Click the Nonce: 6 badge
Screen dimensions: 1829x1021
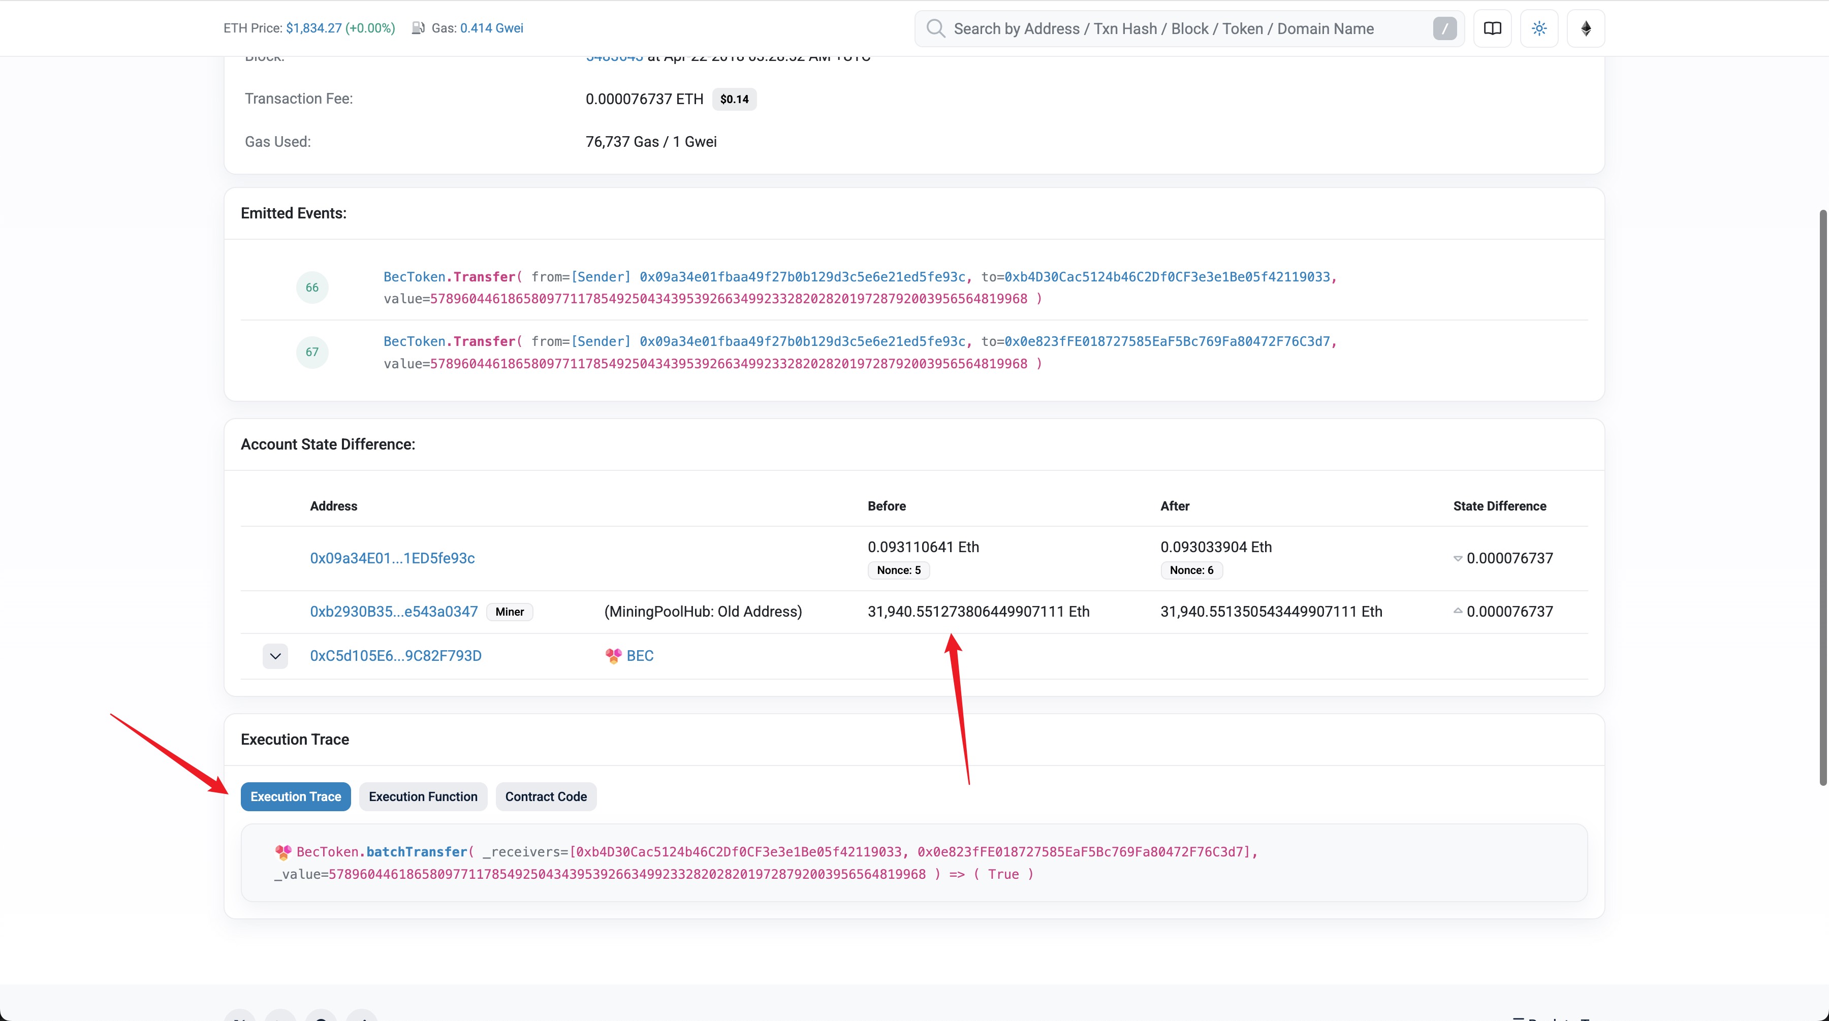coord(1191,570)
